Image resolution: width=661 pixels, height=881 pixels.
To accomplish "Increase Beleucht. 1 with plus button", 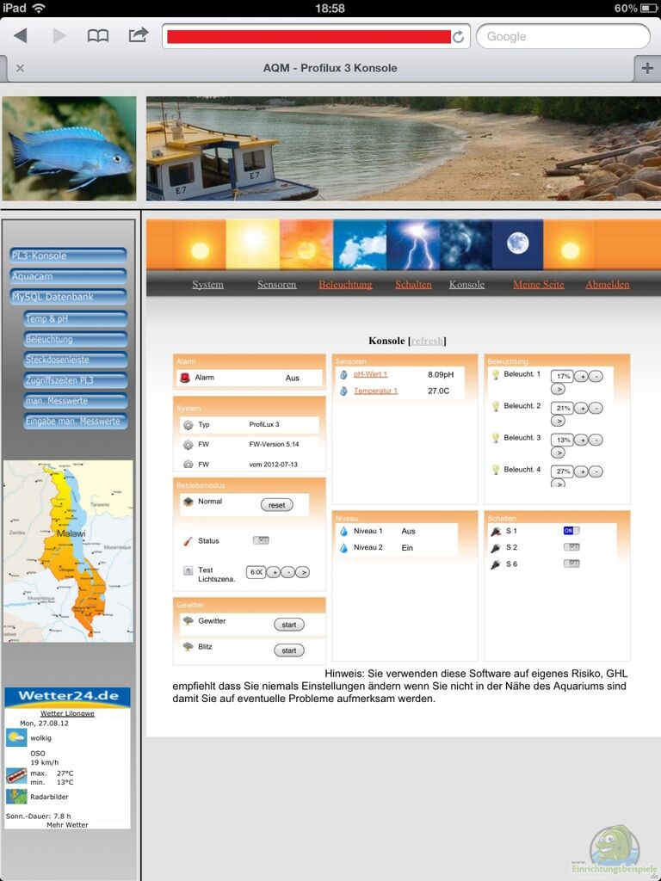I will [x=581, y=377].
